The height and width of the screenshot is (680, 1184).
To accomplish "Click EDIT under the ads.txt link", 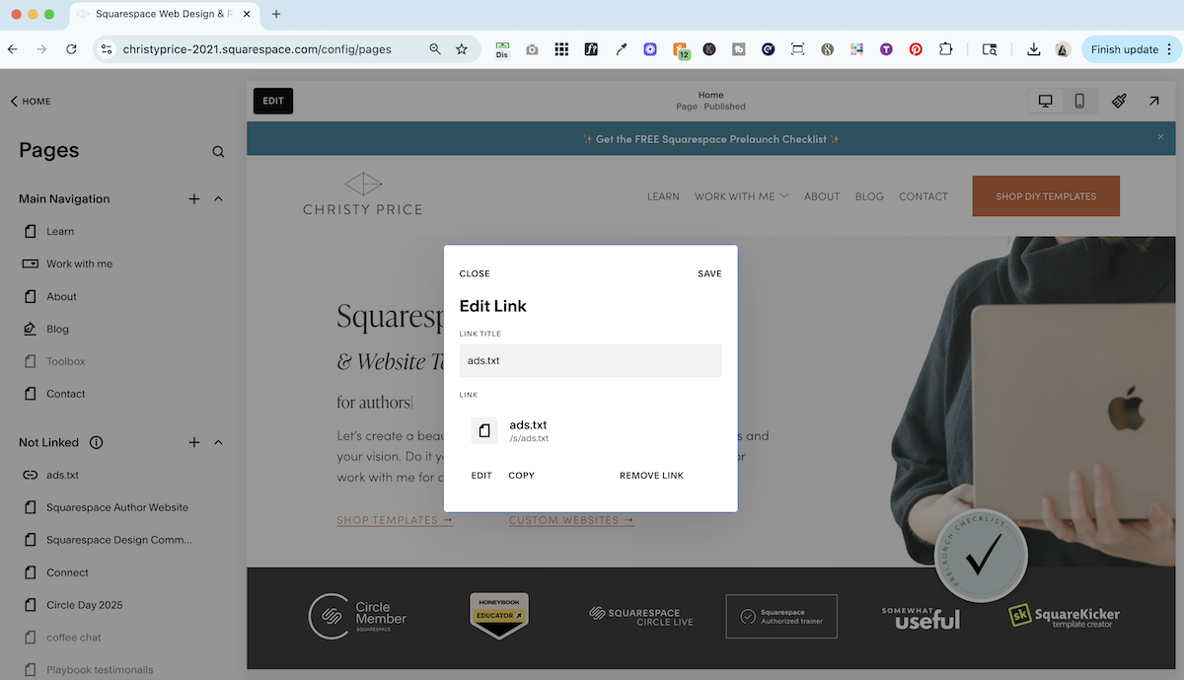I will pos(481,476).
